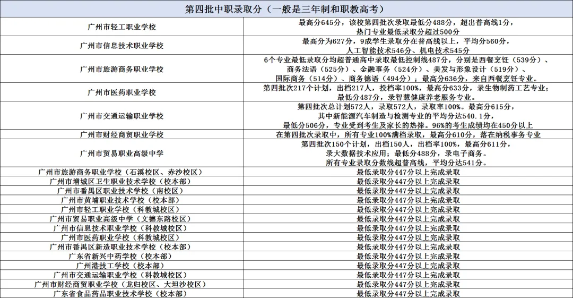Click the cell 广州市交通运输职业学校
This screenshot has width=573, height=298.
coord(121,116)
